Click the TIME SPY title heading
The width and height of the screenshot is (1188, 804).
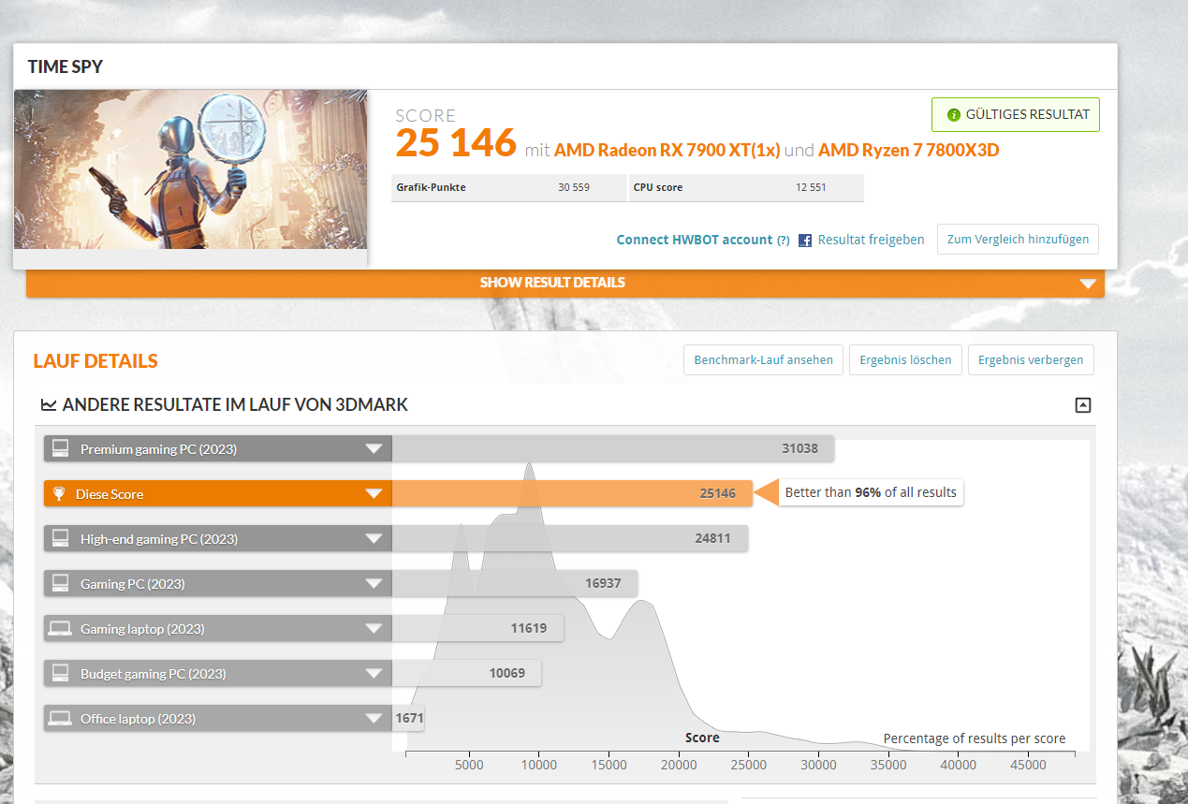[66, 66]
